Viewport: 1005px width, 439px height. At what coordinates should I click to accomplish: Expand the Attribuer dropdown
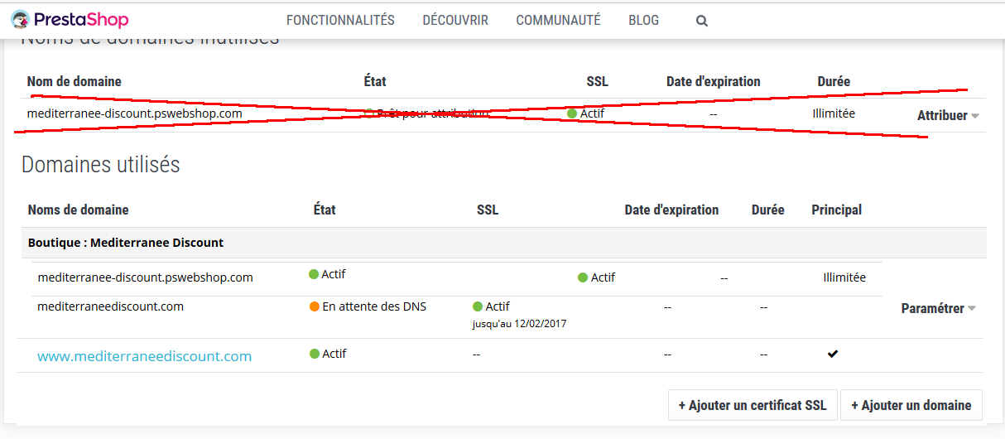coord(948,116)
